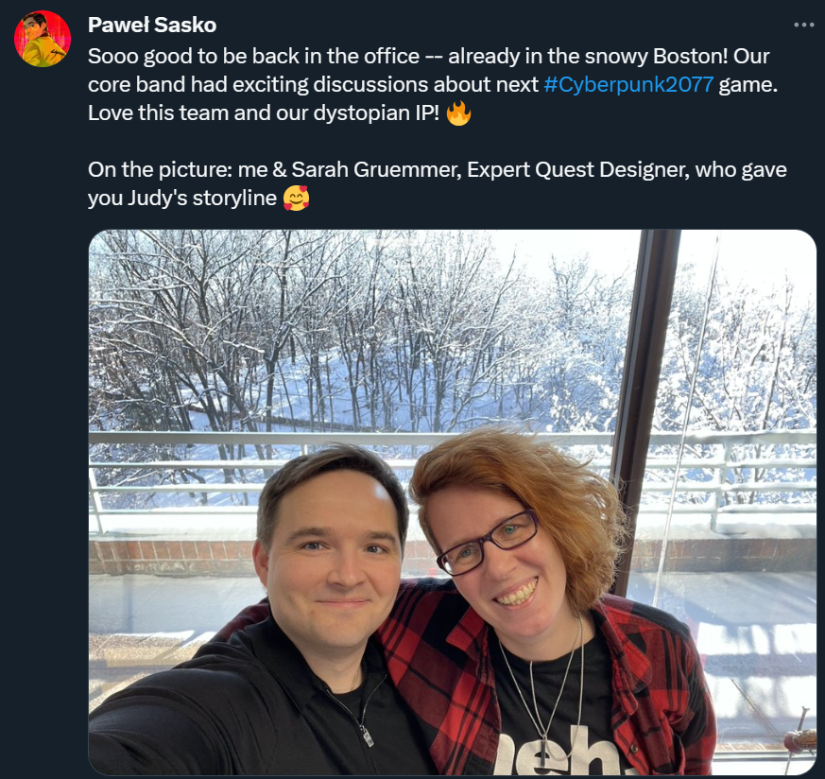Open Paweł Sasko's profile via display name
Viewport: 825px width, 779px height.
point(152,25)
